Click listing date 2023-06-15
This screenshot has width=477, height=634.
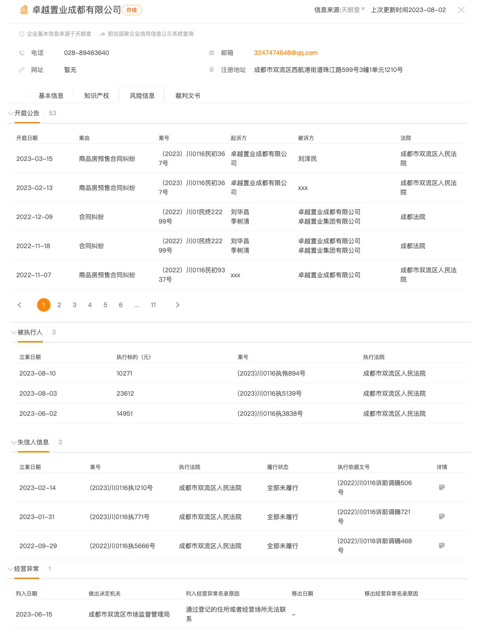tap(34, 614)
